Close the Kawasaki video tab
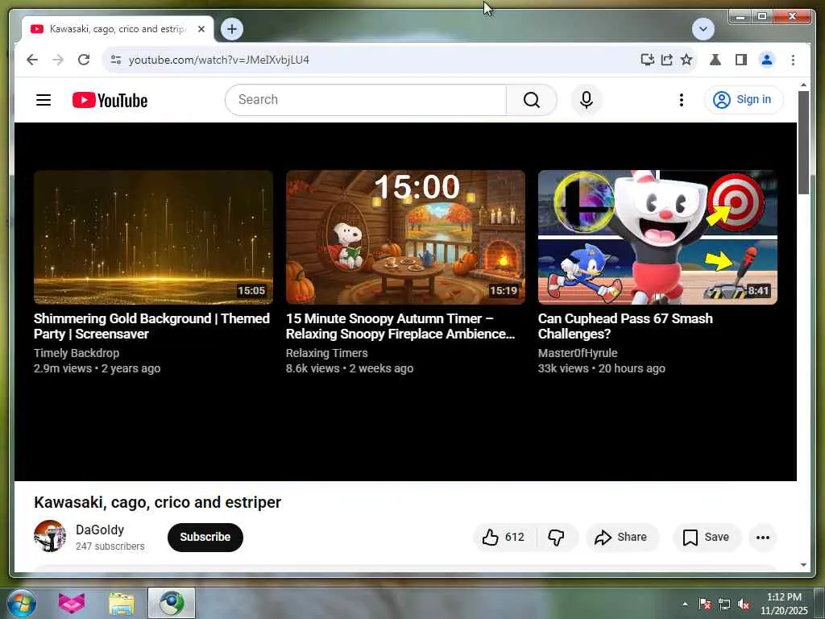 coord(201,29)
